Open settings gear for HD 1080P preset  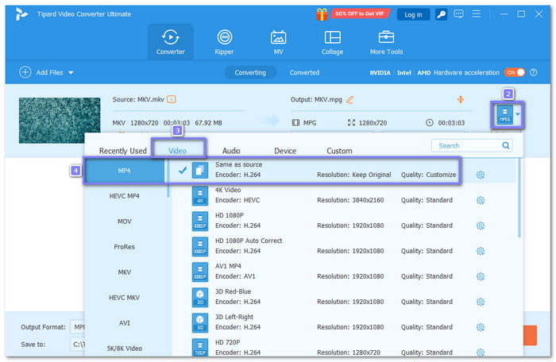[481, 225]
